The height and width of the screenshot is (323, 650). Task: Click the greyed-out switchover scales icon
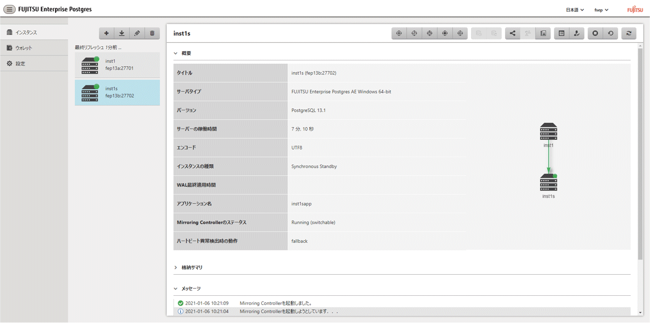pyautogui.click(x=528, y=33)
